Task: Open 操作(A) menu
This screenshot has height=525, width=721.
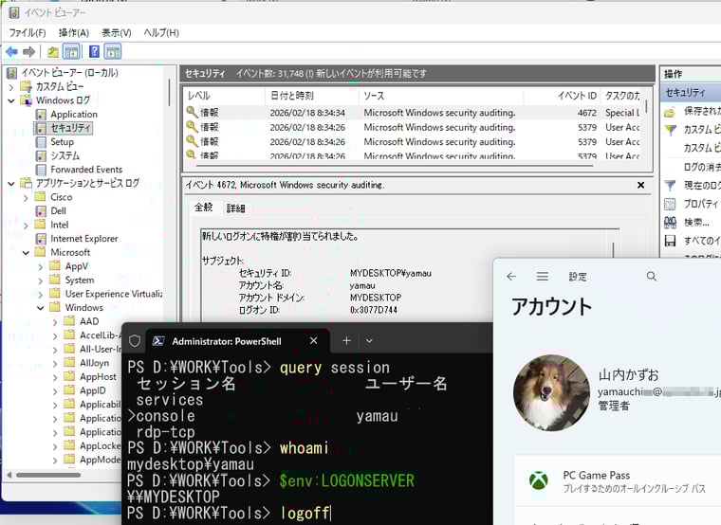Action: (x=74, y=32)
